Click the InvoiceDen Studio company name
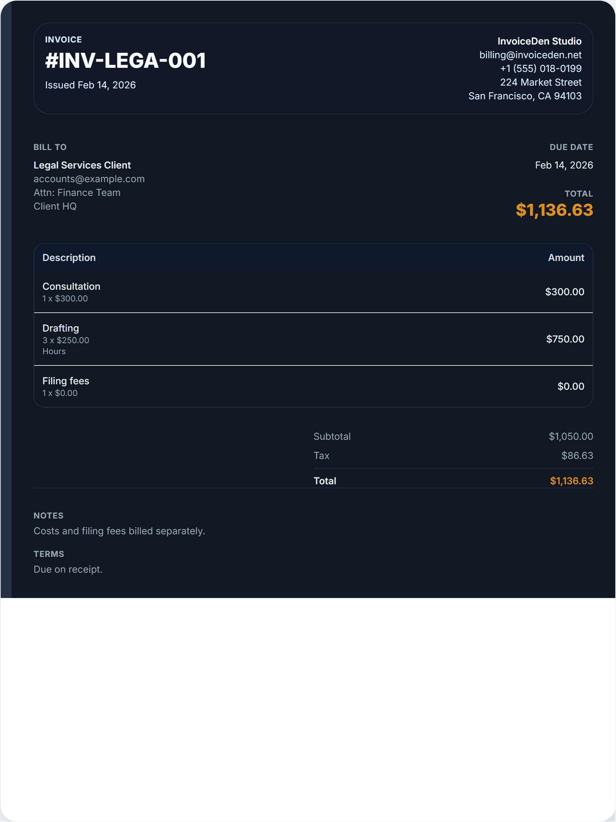The width and height of the screenshot is (616, 822). (x=539, y=41)
